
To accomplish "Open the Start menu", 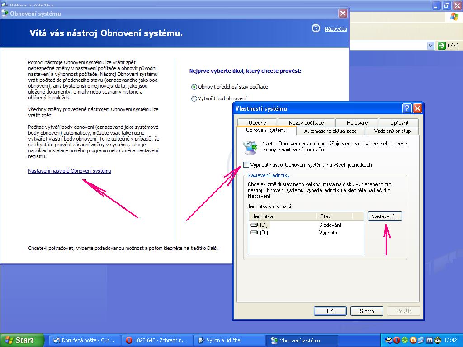I will point(21,340).
